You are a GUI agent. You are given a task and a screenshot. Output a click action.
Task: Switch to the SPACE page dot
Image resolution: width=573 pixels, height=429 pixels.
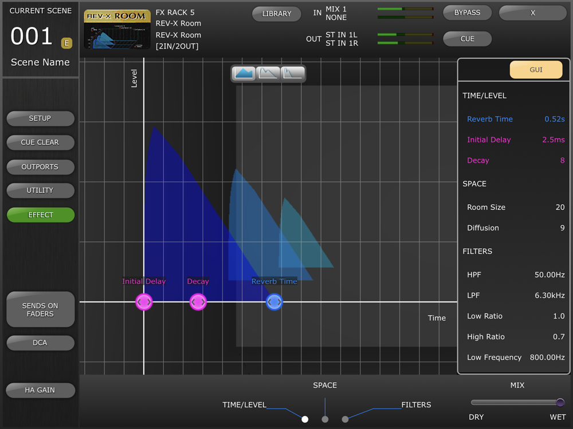[325, 419]
